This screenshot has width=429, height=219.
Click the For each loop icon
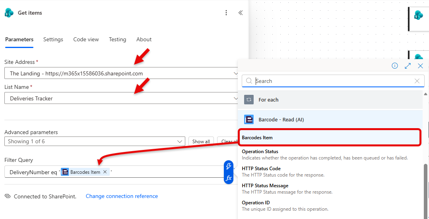[x=249, y=100]
